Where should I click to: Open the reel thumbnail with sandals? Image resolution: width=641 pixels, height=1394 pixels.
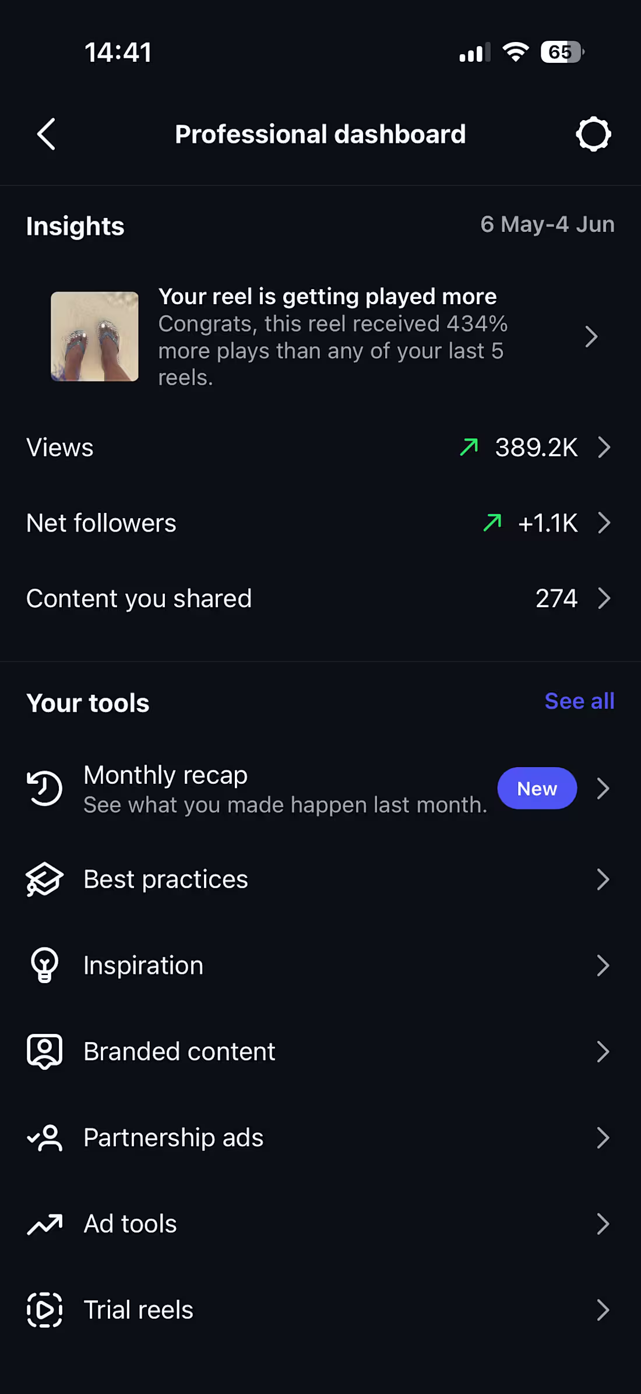[94, 337]
